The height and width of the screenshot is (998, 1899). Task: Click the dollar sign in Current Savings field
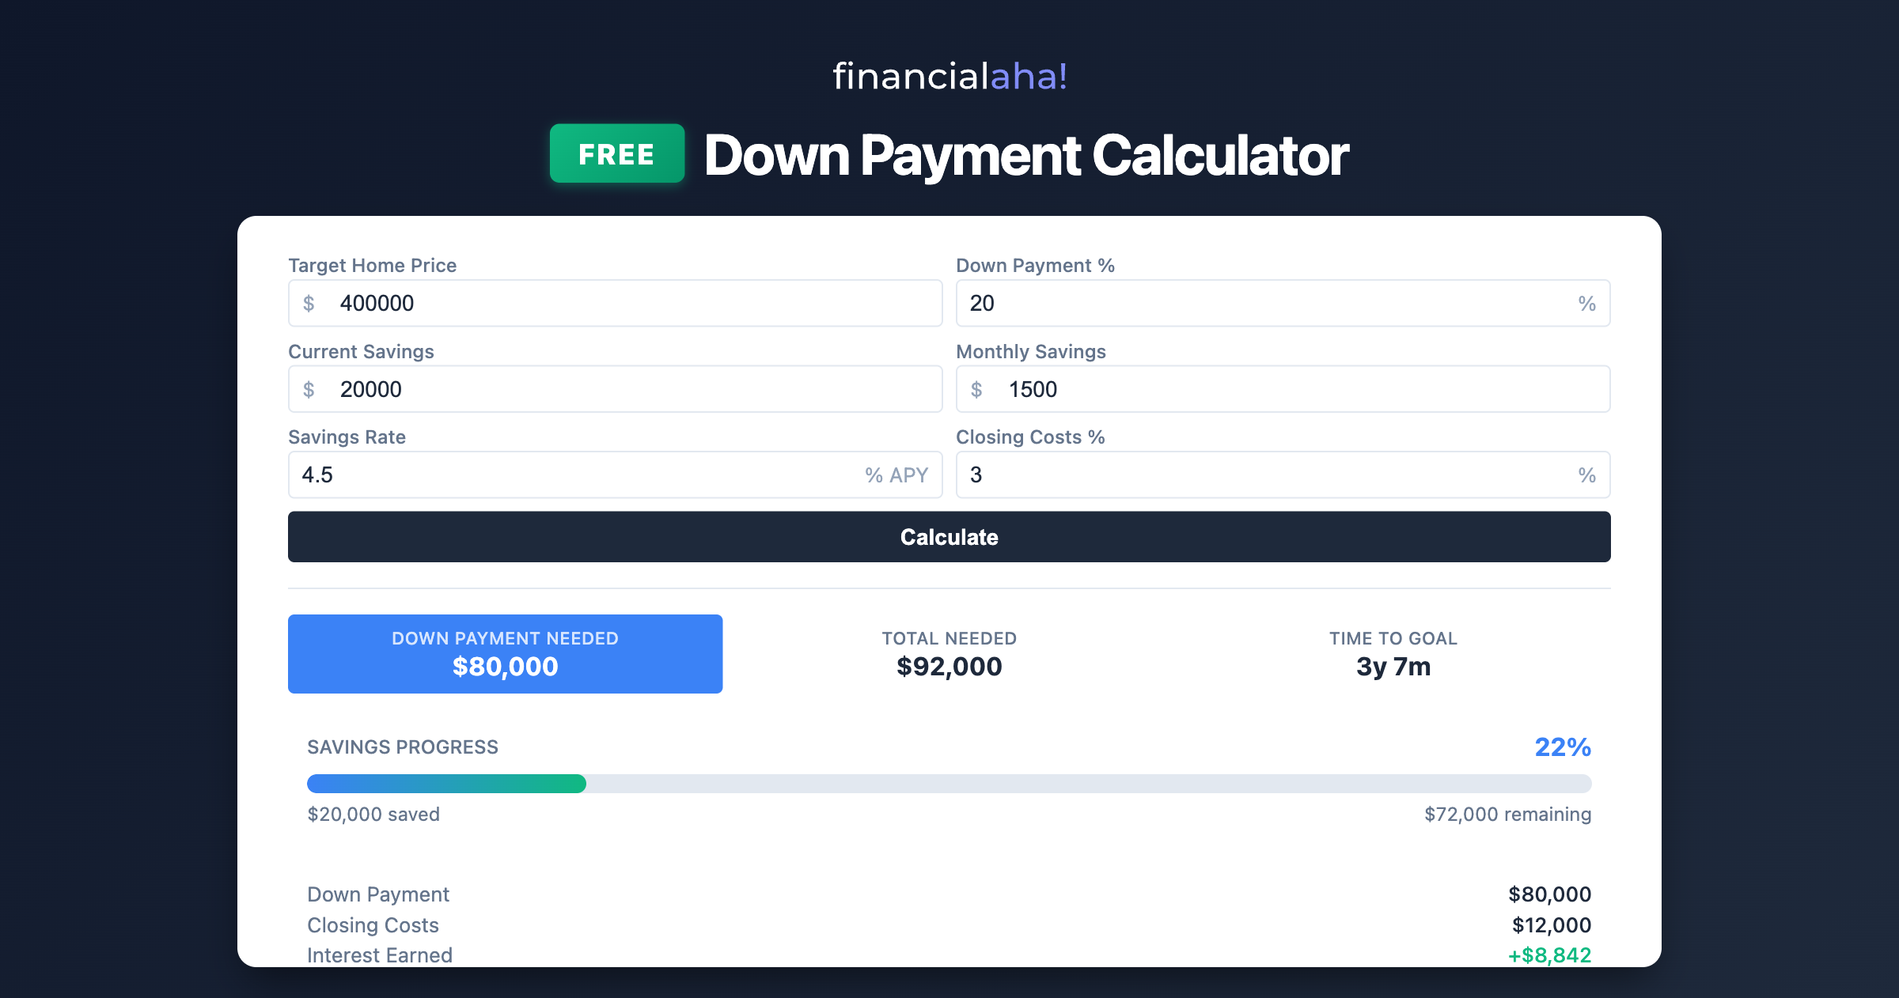point(309,388)
